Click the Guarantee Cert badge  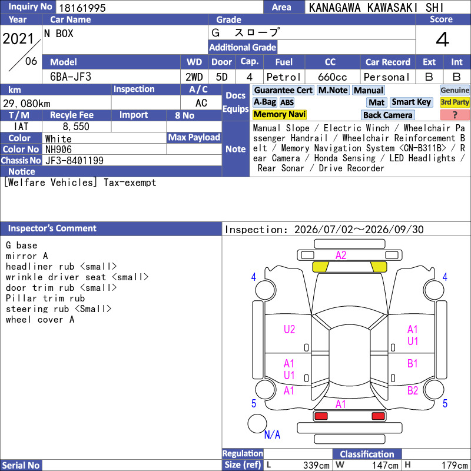point(283,91)
